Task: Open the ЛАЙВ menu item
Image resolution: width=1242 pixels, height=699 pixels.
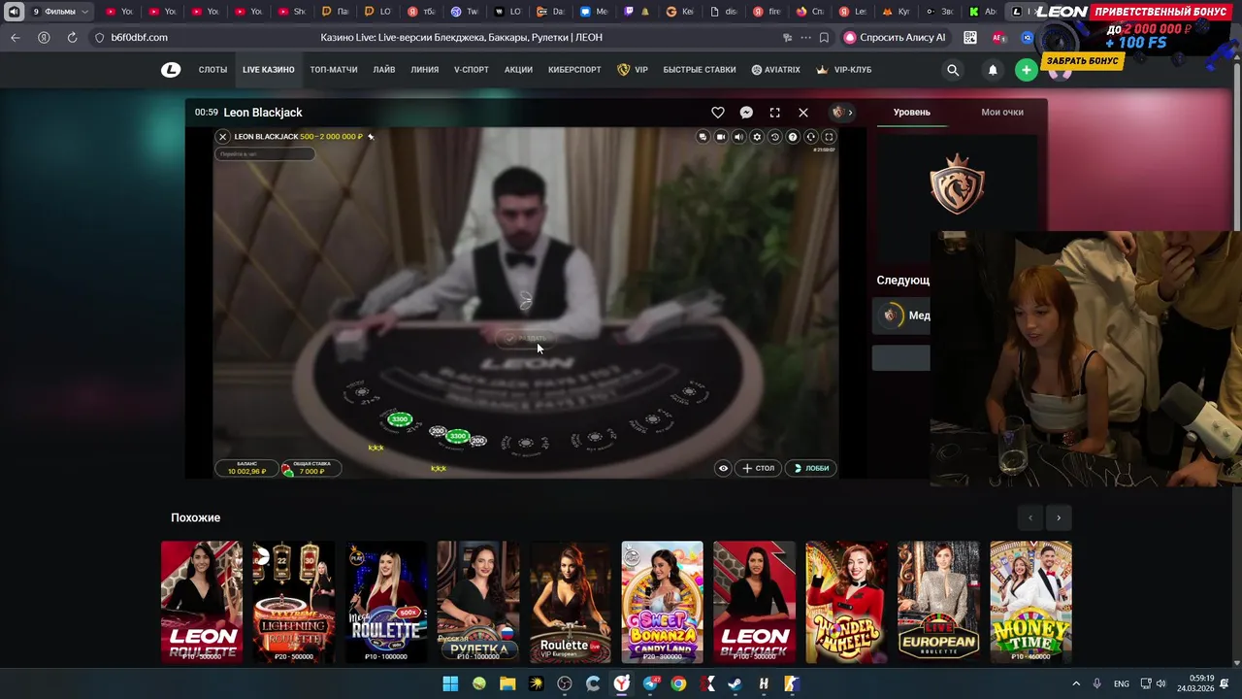Action: click(x=384, y=70)
